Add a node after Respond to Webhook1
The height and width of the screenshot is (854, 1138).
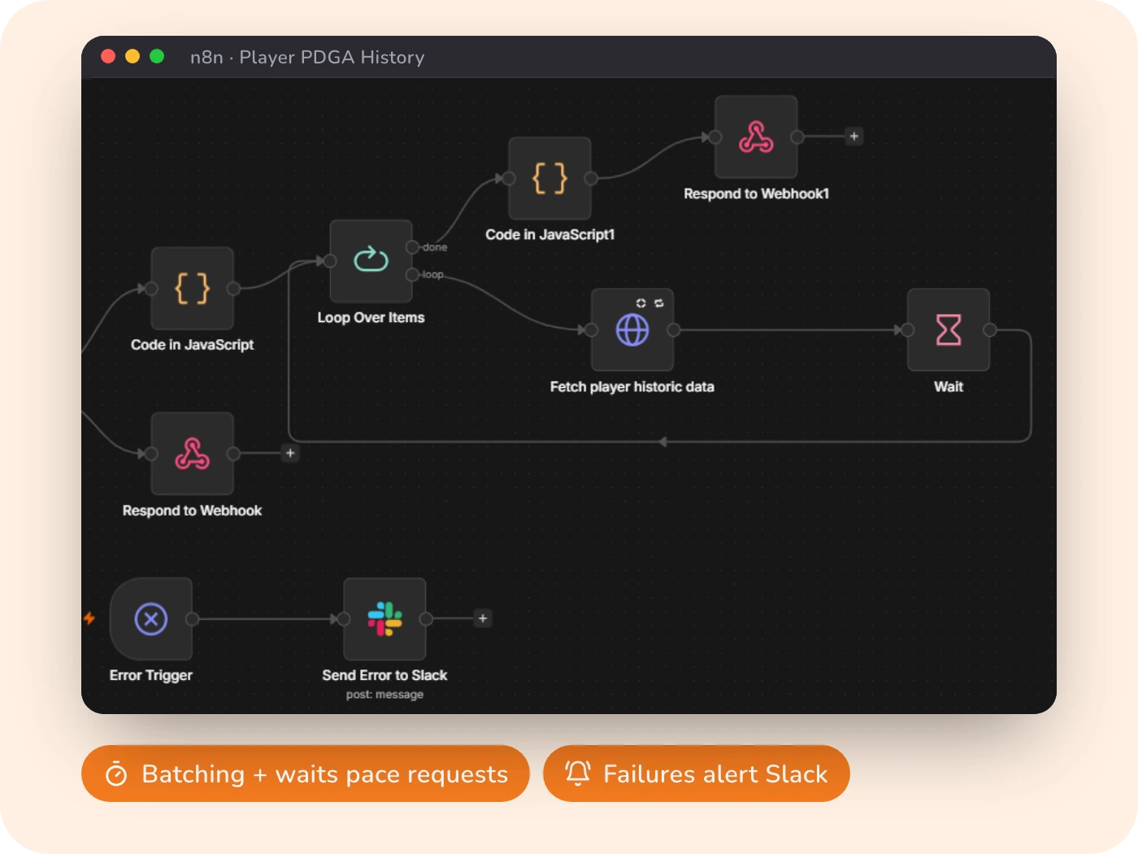[x=853, y=137]
